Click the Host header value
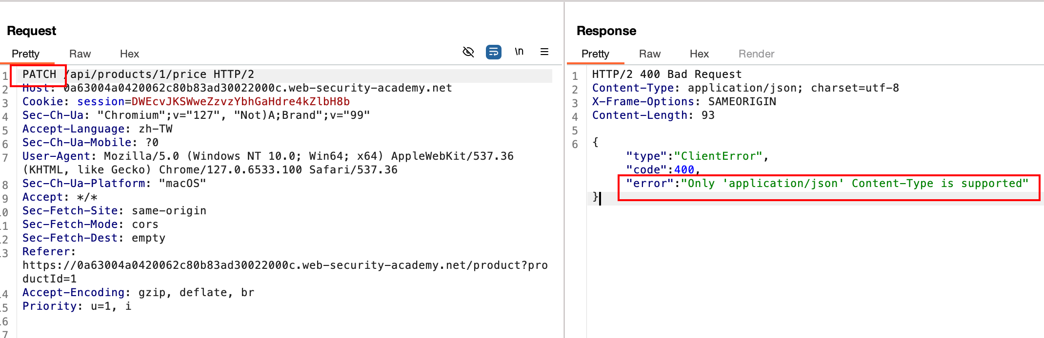Viewport: 1044px width, 338px height. coord(258,88)
